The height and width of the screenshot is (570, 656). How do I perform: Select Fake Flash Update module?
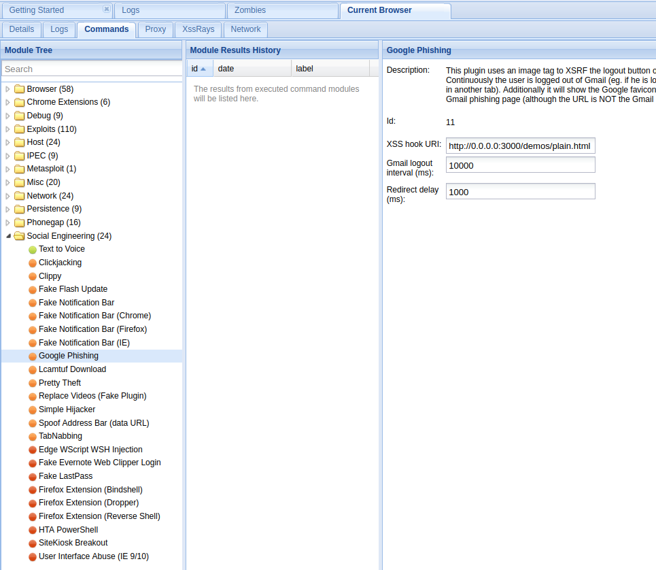click(73, 289)
